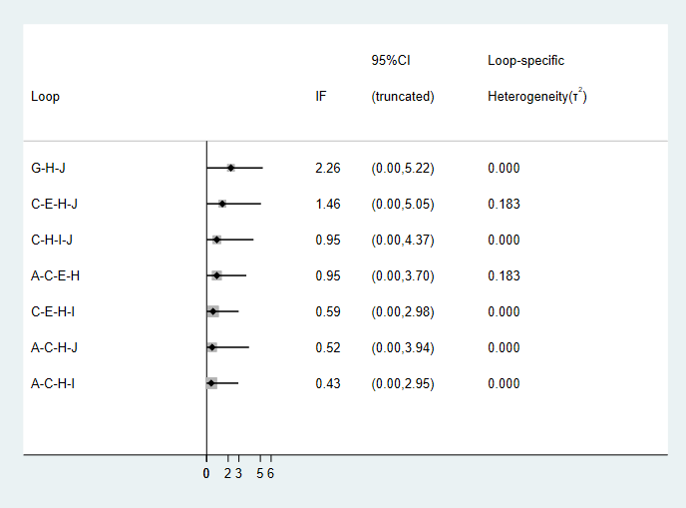Screen dimensions: 686x508
Task: Click the Loop column header
Action: (45, 97)
